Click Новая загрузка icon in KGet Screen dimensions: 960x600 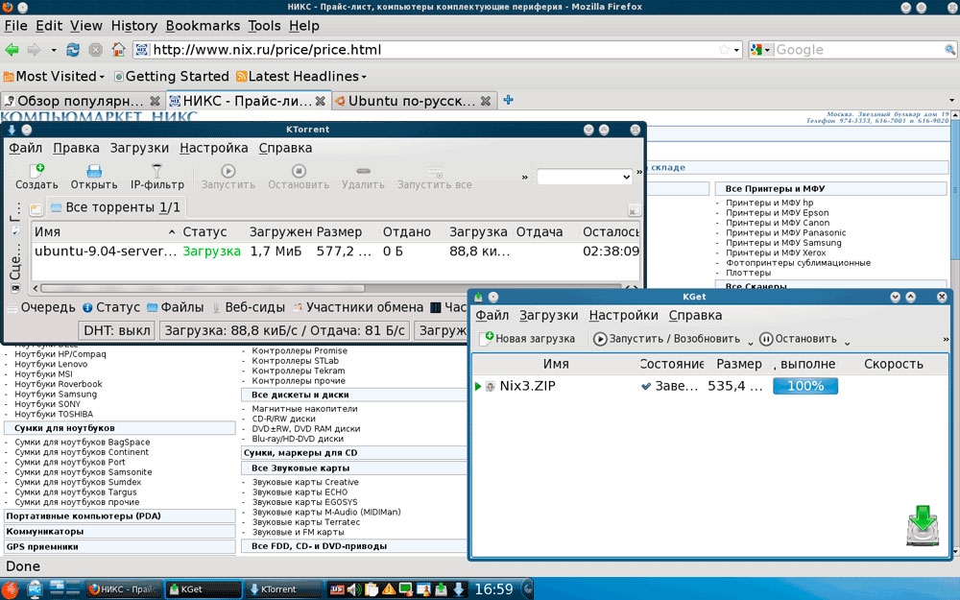click(x=489, y=338)
